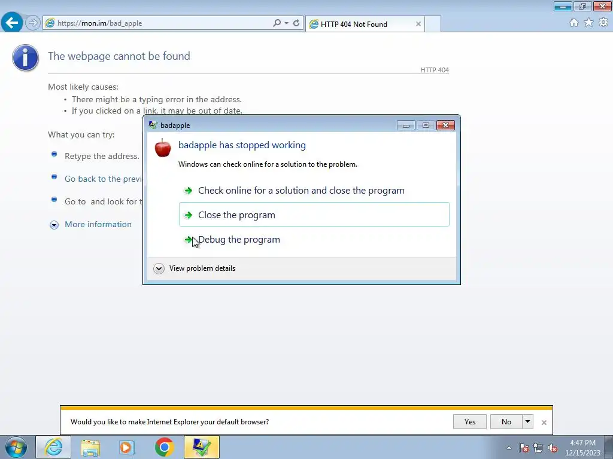Click Show desktop button at taskbar end

pos(609,447)
